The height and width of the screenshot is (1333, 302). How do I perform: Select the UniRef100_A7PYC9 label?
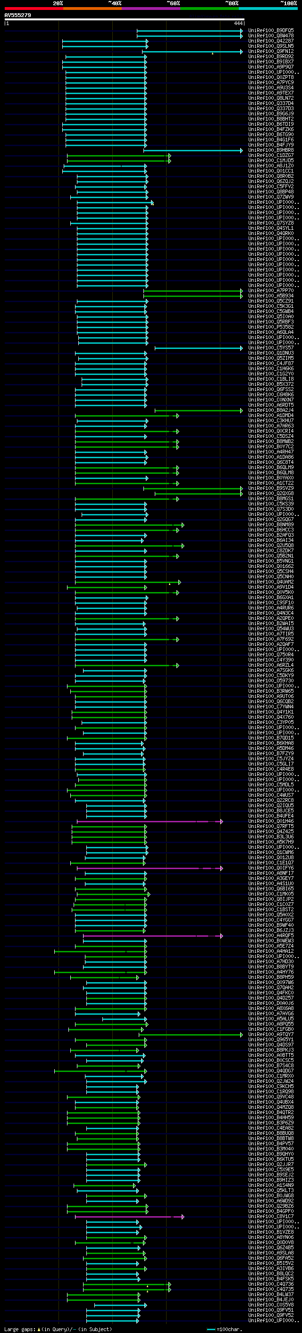click(x=271, y=82)
